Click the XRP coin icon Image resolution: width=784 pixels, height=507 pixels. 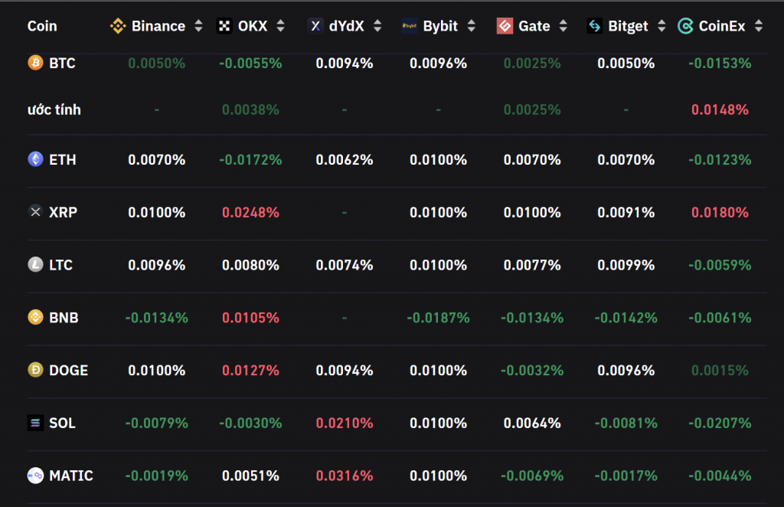coord(35,212)
